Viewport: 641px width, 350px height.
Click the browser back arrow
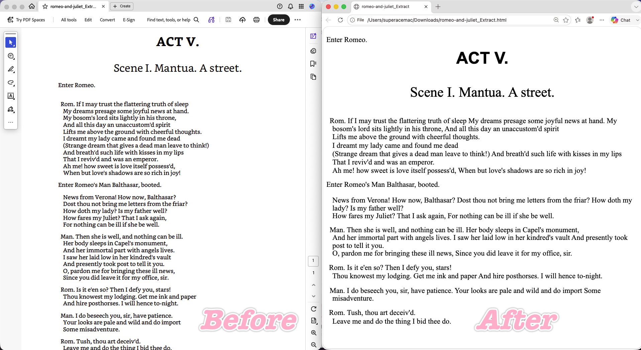pyautogui.click(x=328, y=20)
